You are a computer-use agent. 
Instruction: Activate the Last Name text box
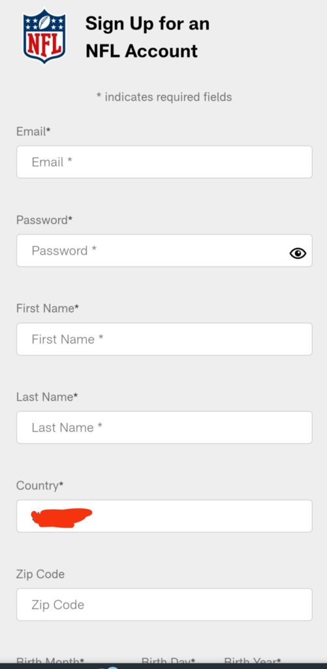click(164, 427)
